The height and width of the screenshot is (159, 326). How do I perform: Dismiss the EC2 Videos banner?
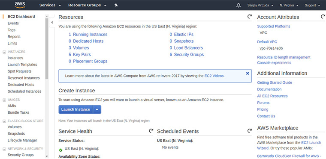pyautogui.click(x=248, y=74)
